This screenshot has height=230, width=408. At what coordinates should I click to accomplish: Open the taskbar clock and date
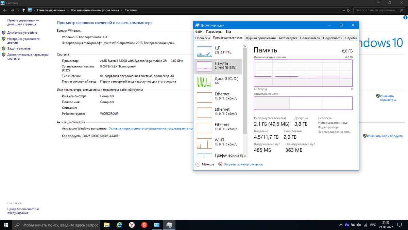click(386, 225)
